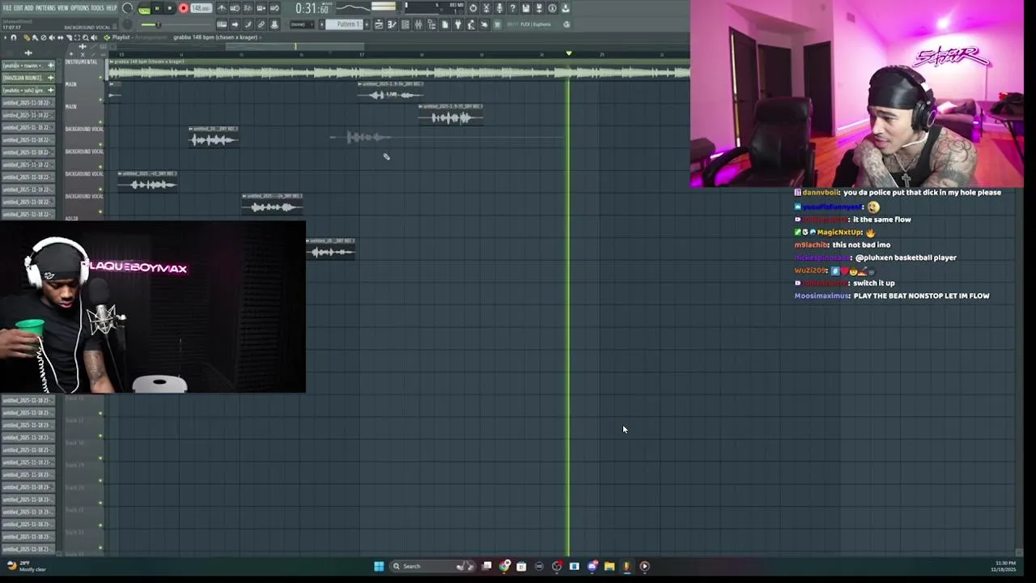This screenshot has width=1036, height=583.
Task: Open audio editor scissors icon
Action: [x=486, y=8]
